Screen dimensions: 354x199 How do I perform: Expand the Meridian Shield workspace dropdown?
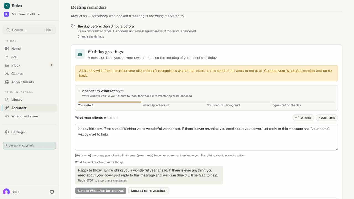(22, 14)
